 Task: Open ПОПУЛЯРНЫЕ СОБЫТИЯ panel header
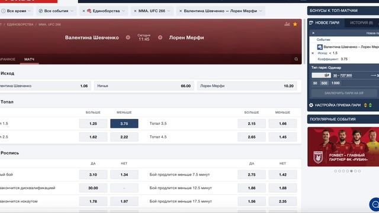click(x=343, y=120)
